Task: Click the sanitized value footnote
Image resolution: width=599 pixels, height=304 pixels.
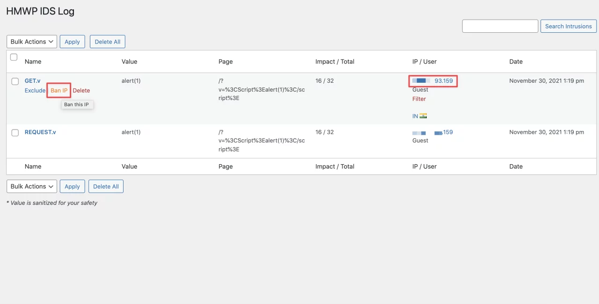Action: [52, 203]
